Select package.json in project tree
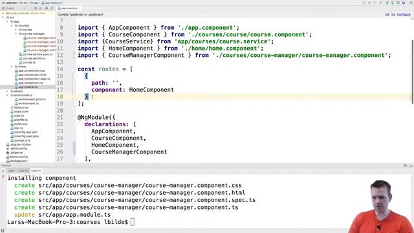414x233 pixels. click(x=17, y=161)
